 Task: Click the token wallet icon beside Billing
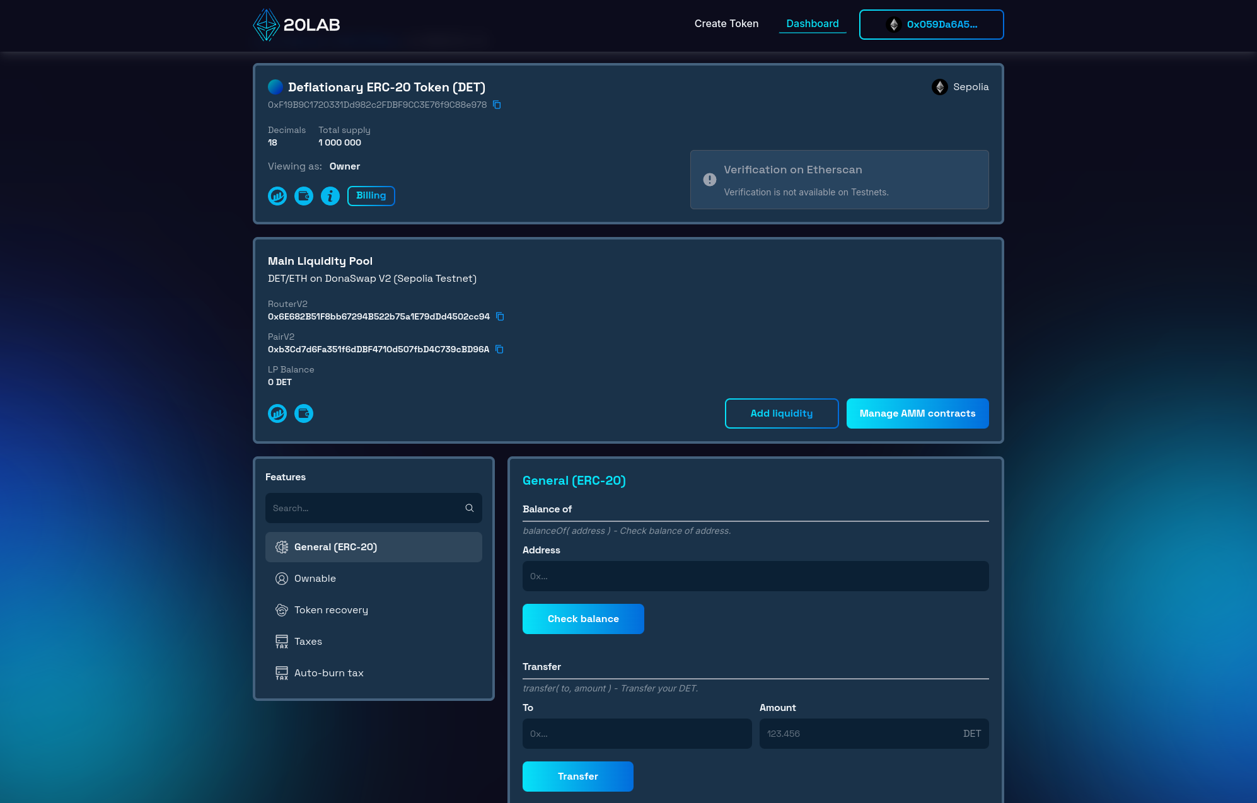(304, 196)
